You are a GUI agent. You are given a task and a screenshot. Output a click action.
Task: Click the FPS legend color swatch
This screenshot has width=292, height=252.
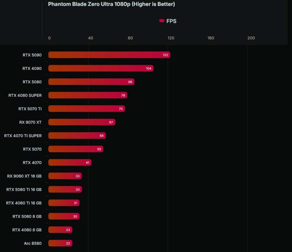(162, 21)
